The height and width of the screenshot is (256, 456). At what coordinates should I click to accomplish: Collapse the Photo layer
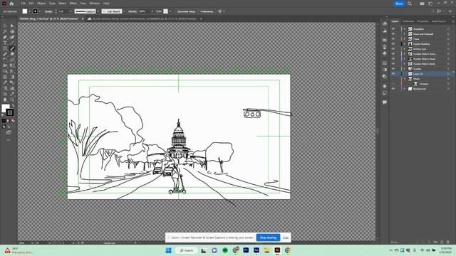(x=404, y=79)
